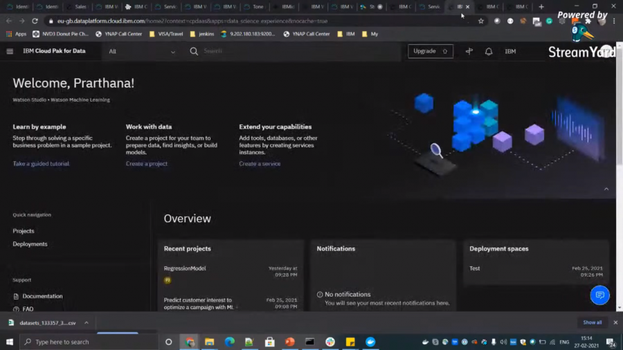Viewport: 623px width, 350px height.
Task: Click the search magnifier icon
Action: 194,51
